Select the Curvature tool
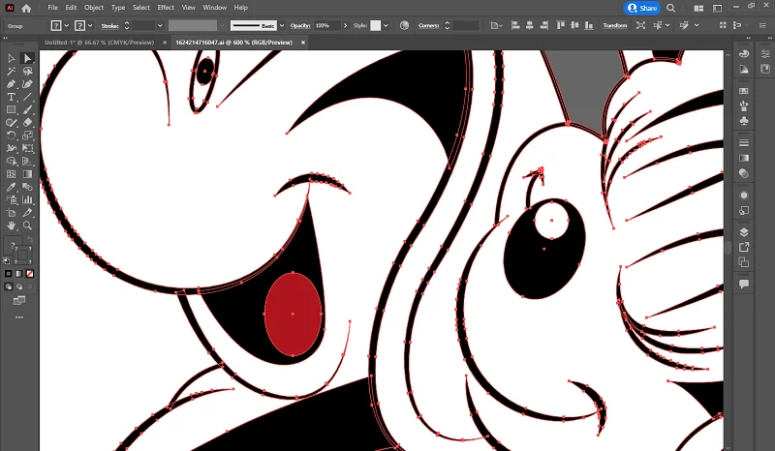 pos(28,84)
